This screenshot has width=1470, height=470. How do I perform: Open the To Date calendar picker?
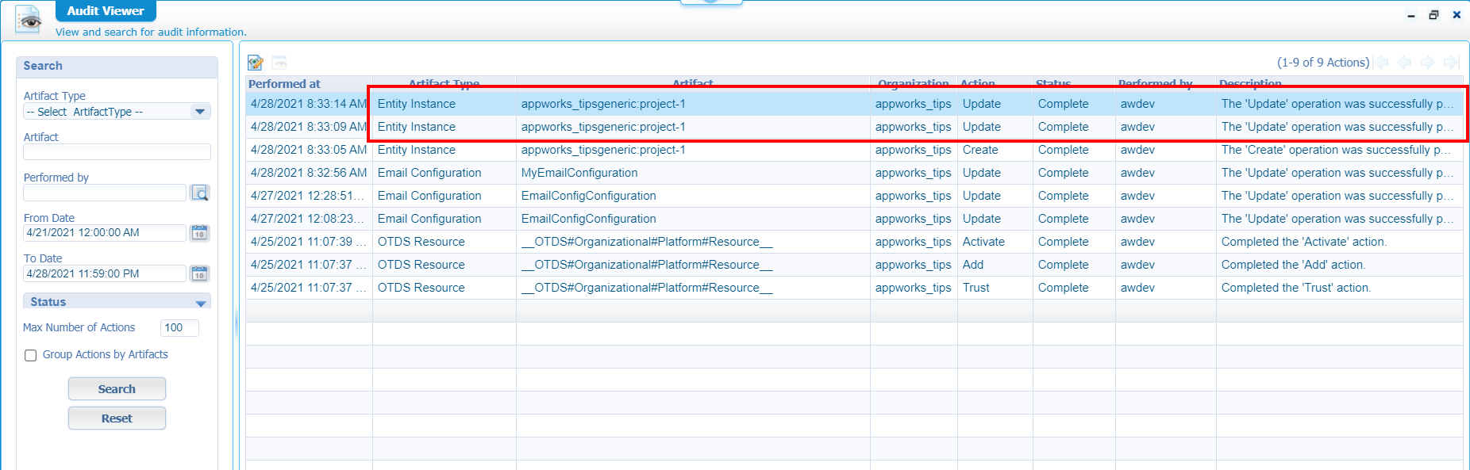tap(200, 273)
